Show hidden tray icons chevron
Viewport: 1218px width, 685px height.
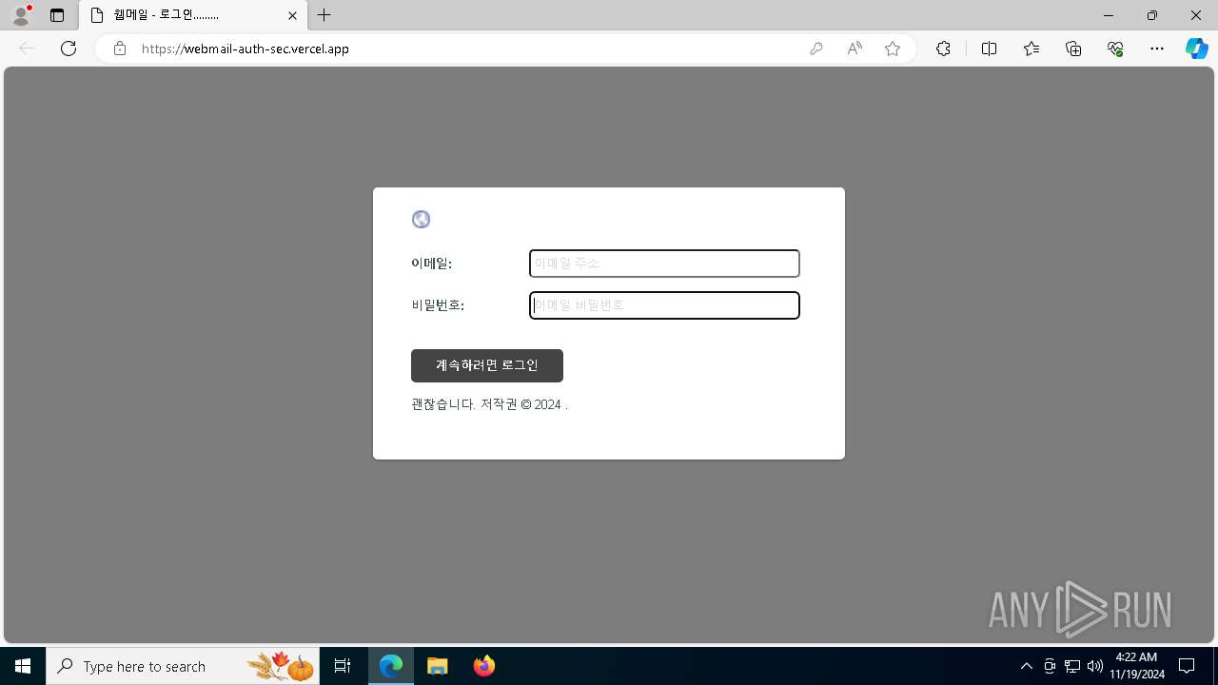tap(1026, 666)
